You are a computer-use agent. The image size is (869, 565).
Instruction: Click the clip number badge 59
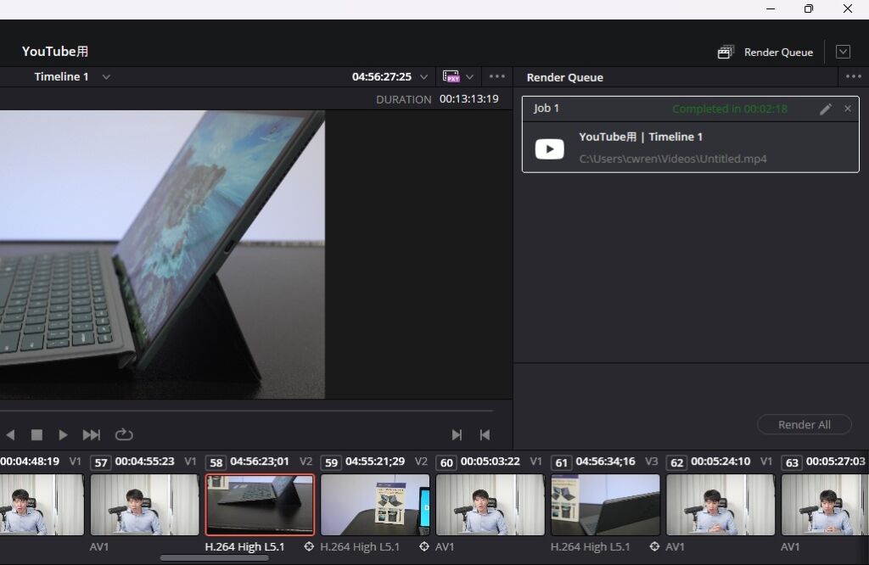[x=332, y=462]
